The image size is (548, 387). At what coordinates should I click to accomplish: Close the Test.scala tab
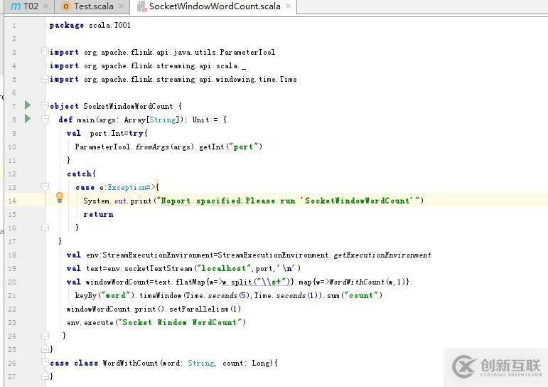click(122, 6)
